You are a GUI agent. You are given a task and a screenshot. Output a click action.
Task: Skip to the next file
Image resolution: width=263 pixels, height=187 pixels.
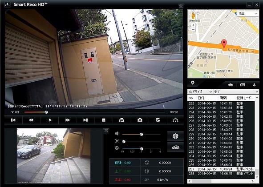[85, 120]
